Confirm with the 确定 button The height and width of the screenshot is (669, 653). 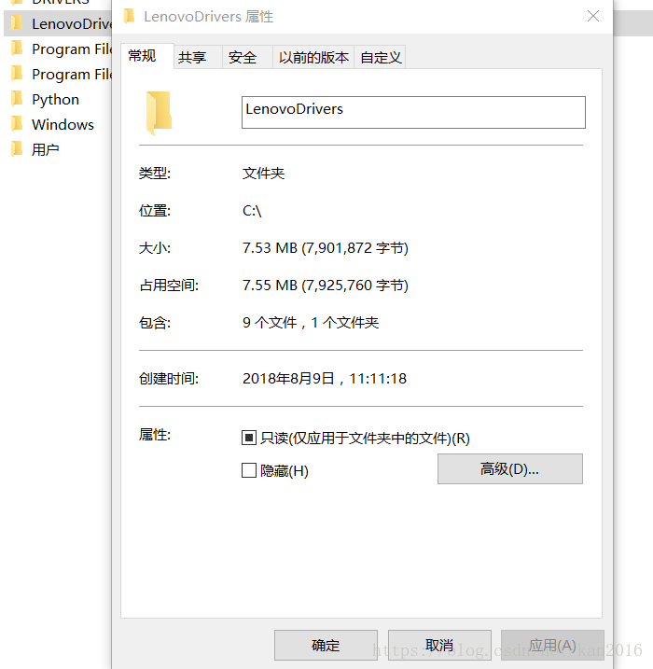click(x=326, y=645)
